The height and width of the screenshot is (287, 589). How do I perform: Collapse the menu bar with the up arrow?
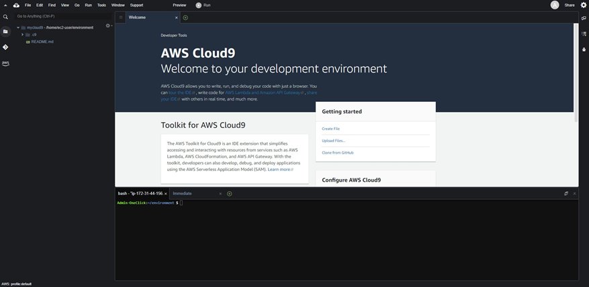pos(5,5)
